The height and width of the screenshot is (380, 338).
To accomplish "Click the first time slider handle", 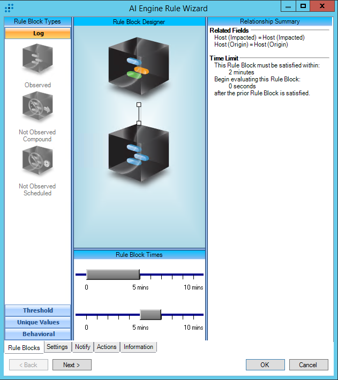I will 113,275.
